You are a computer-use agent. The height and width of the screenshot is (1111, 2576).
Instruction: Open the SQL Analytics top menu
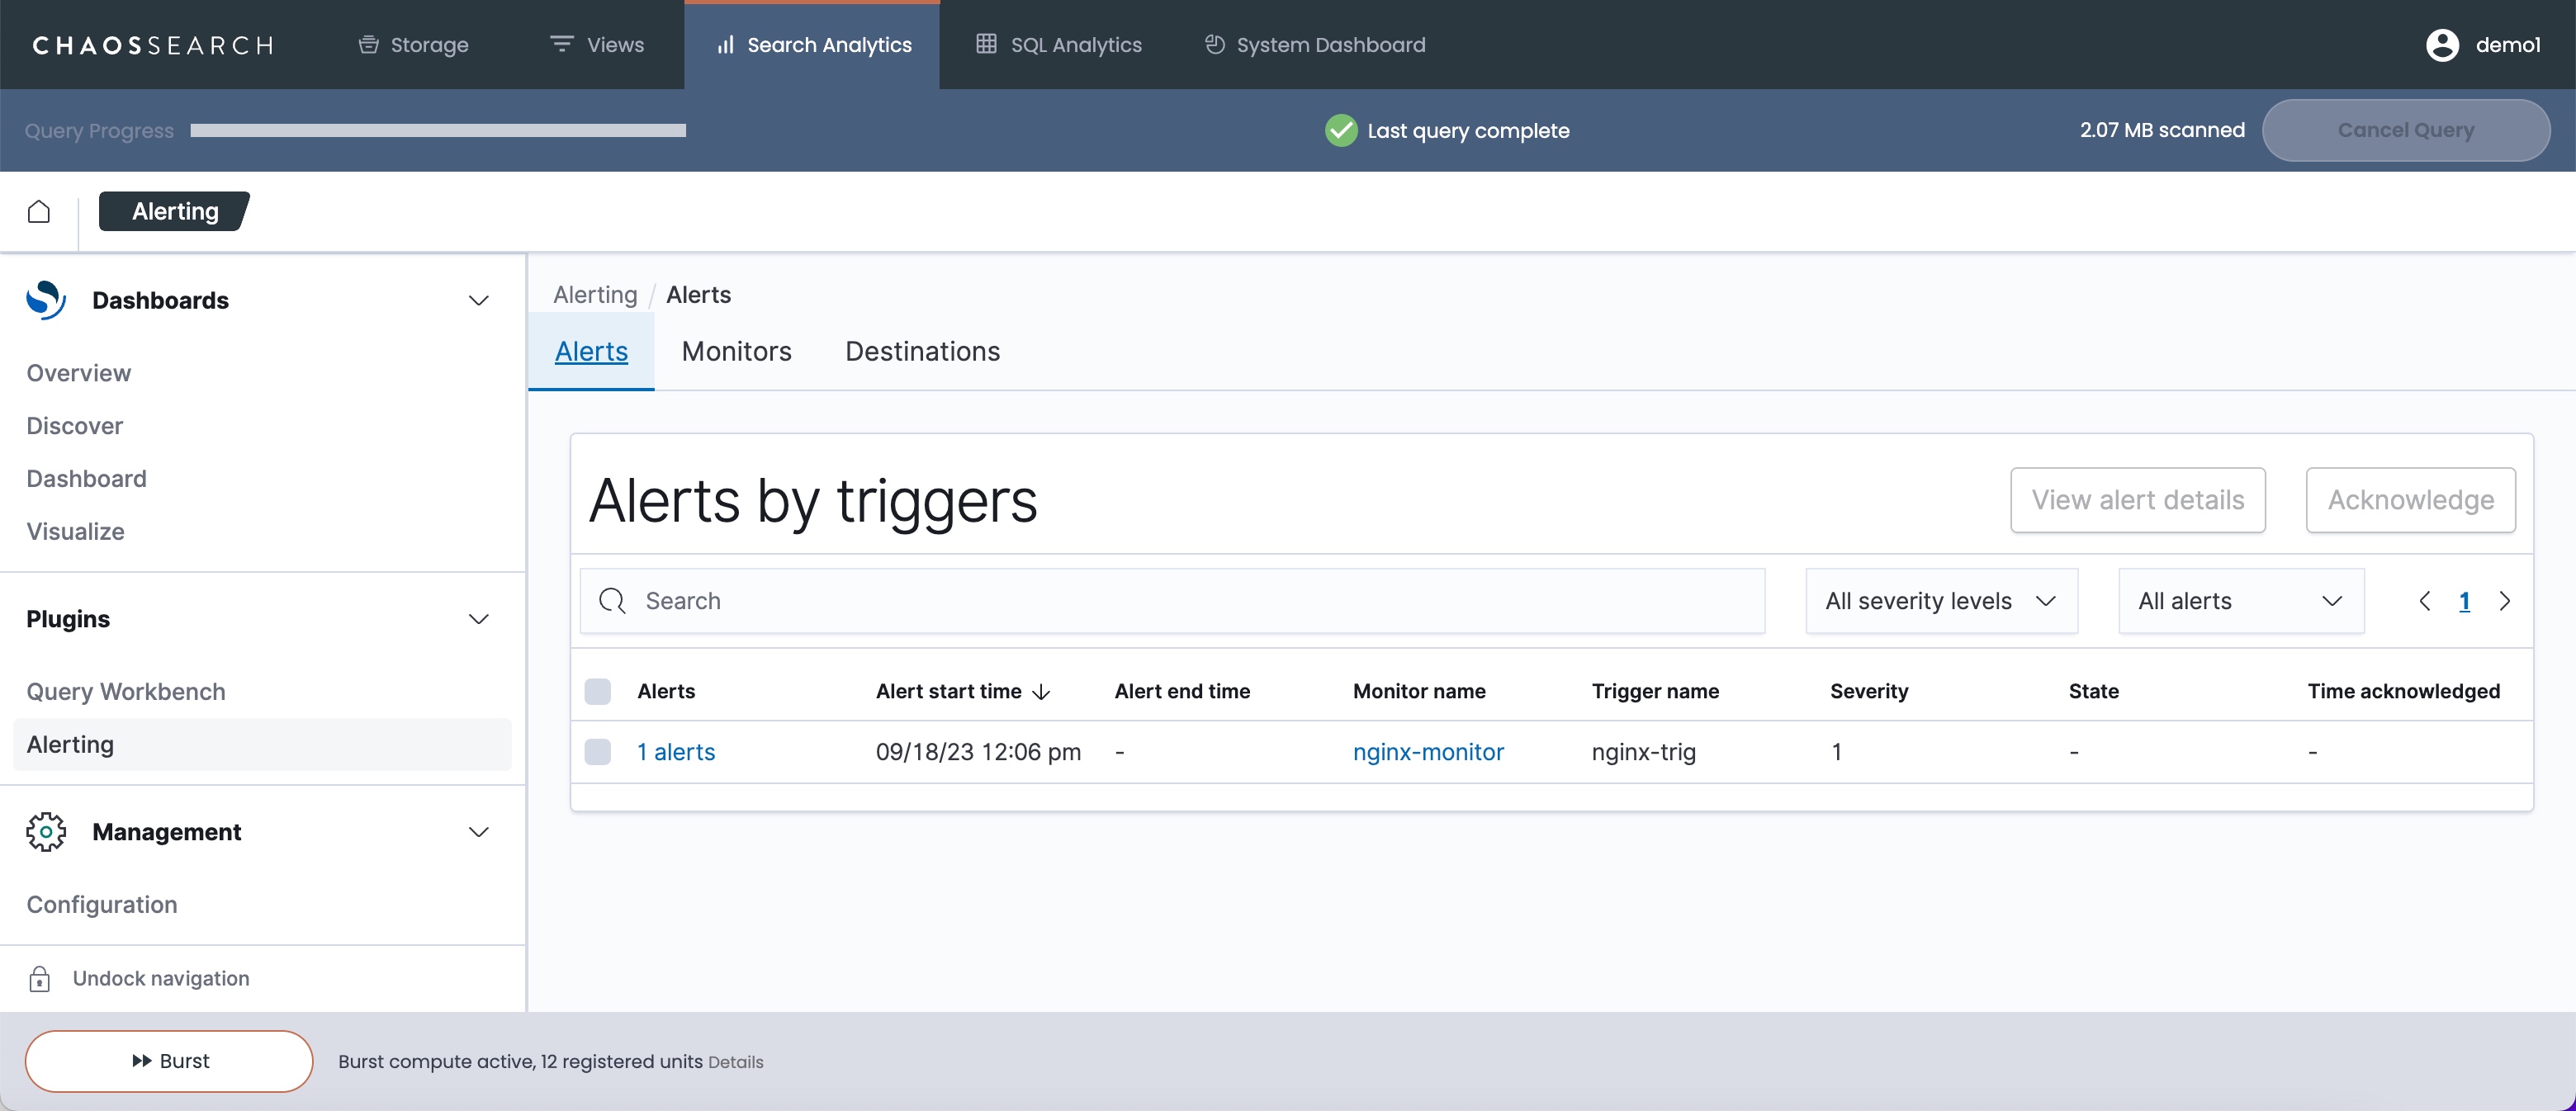click(1059, 45)
